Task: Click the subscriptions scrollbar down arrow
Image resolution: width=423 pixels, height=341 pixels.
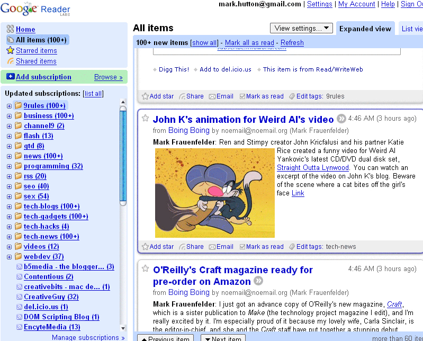Action: tap(123, 328)
